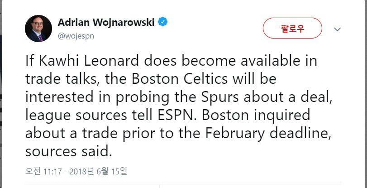Follow the account with 팔로우 button
The width and height of the screenshot is (367, 188).
click(x=292, y=28)
